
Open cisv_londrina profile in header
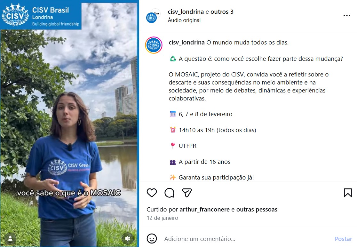pyautogui.click(x=186, y=12)
